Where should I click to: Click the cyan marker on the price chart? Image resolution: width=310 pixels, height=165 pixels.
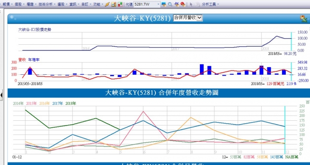tap(291, 41)
